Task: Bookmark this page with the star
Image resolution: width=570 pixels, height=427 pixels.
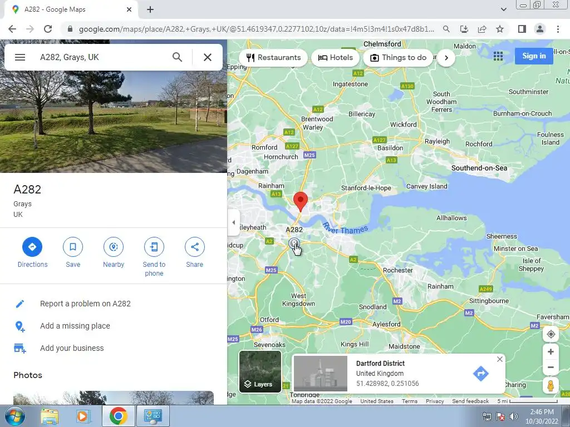Action: [x=500, y=29]
